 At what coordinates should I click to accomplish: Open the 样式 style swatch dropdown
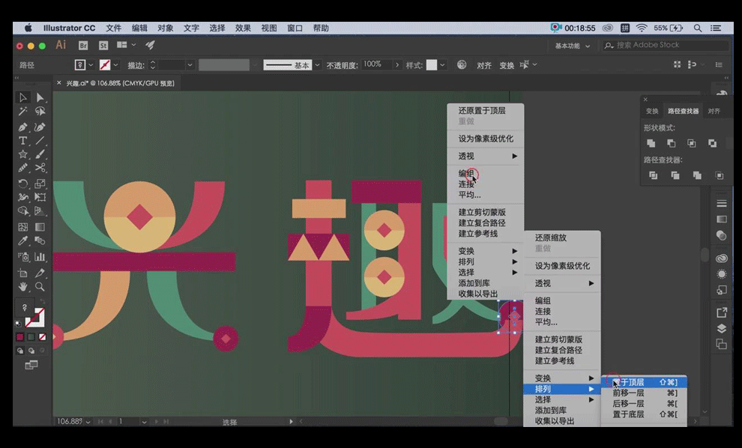(443, 65)
